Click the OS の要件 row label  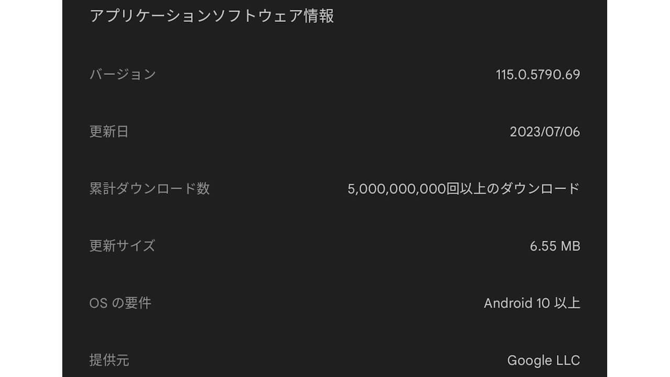point(120,303)
